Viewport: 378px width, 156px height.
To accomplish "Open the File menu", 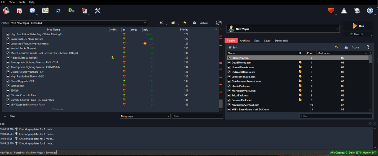I will click(x=3, y=2).
